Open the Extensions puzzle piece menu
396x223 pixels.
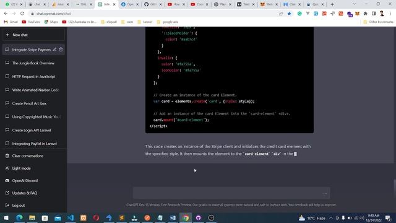coord(366,14)
